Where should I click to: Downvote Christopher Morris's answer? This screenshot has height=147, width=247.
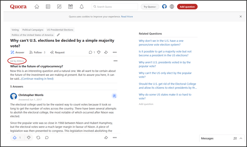[x=29, y=138]
